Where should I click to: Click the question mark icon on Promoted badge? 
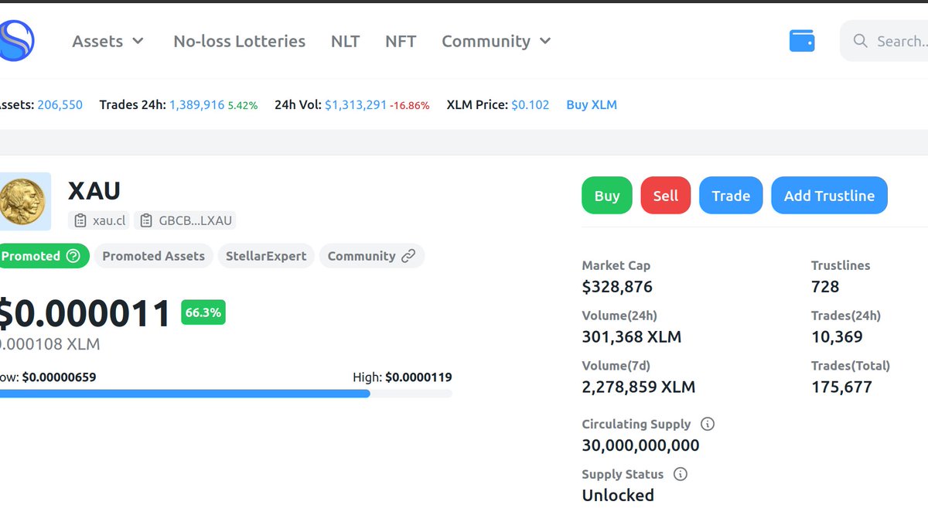[73, 256]
